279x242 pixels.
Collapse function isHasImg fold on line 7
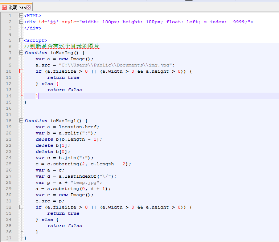click(x=21, y=53)
